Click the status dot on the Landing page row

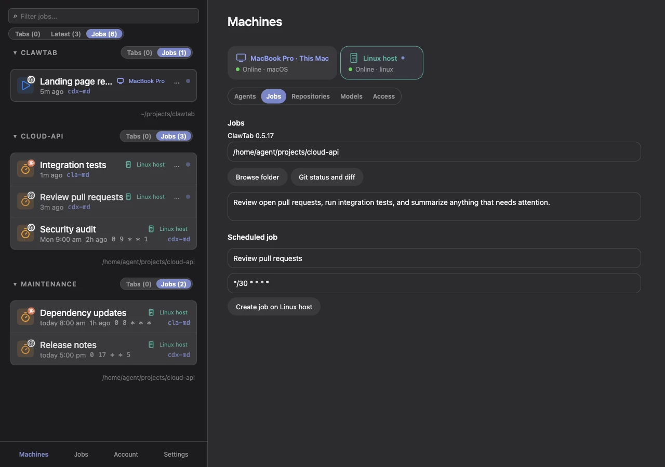click(x=188, y=81)
